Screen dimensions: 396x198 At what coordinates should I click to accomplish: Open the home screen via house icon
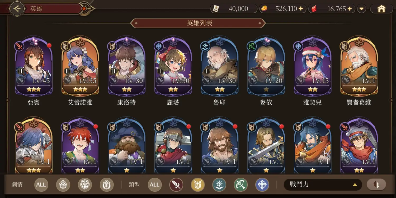[x=381, y=9]
